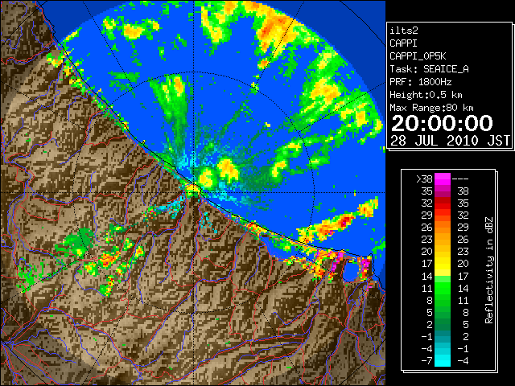
Task: Click the 'Reflectivity in dBZ' axis label
Action: [488, 270]
